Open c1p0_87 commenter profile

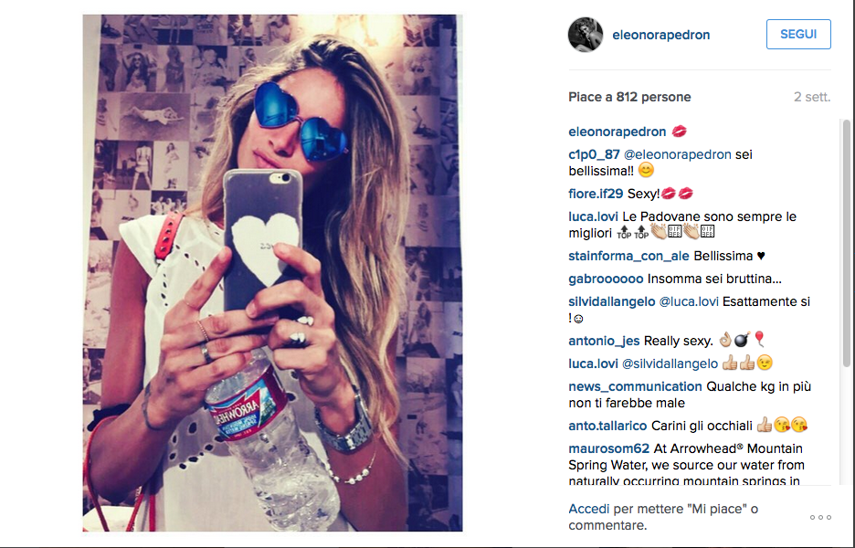click(594, 154)
